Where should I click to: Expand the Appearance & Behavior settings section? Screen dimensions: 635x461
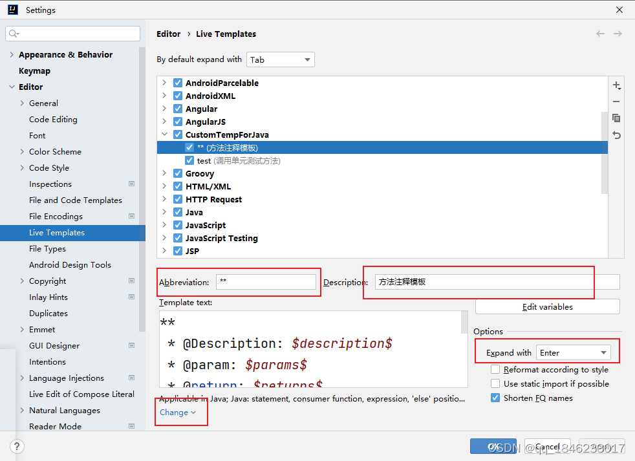(12, 54)
